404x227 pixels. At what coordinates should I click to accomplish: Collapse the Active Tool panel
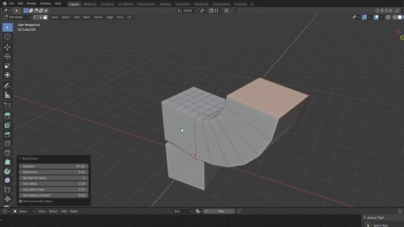365,218
